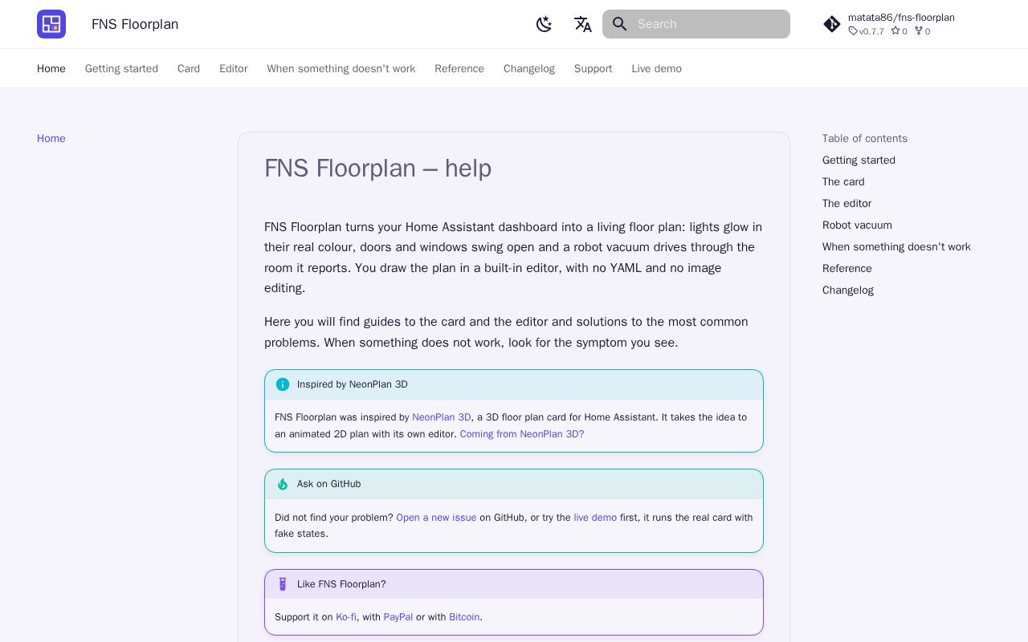Focus the Search input field

click(x=696, y=24)
